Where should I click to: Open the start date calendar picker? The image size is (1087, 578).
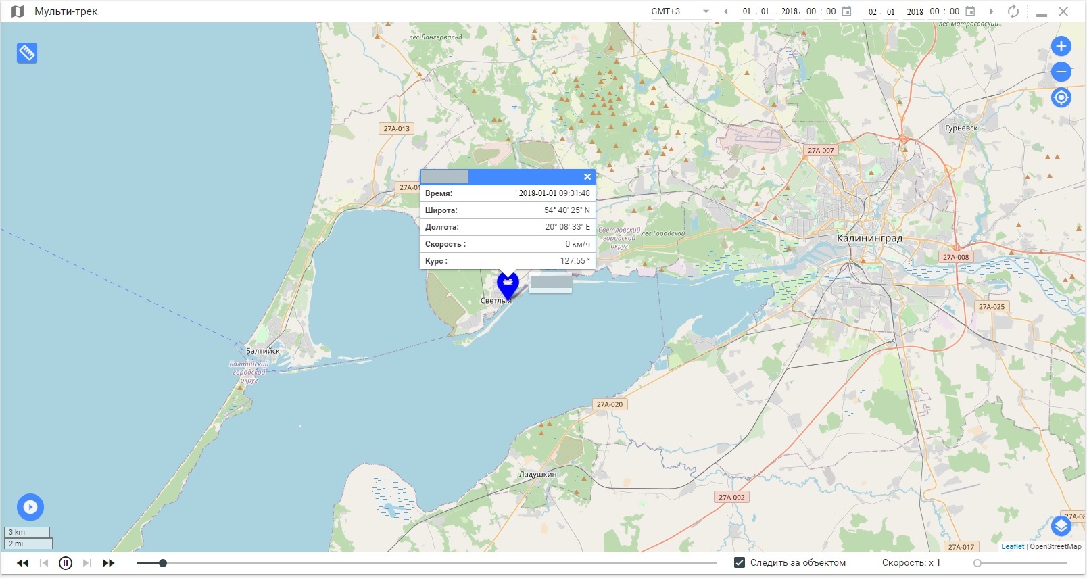click(846, 11)
